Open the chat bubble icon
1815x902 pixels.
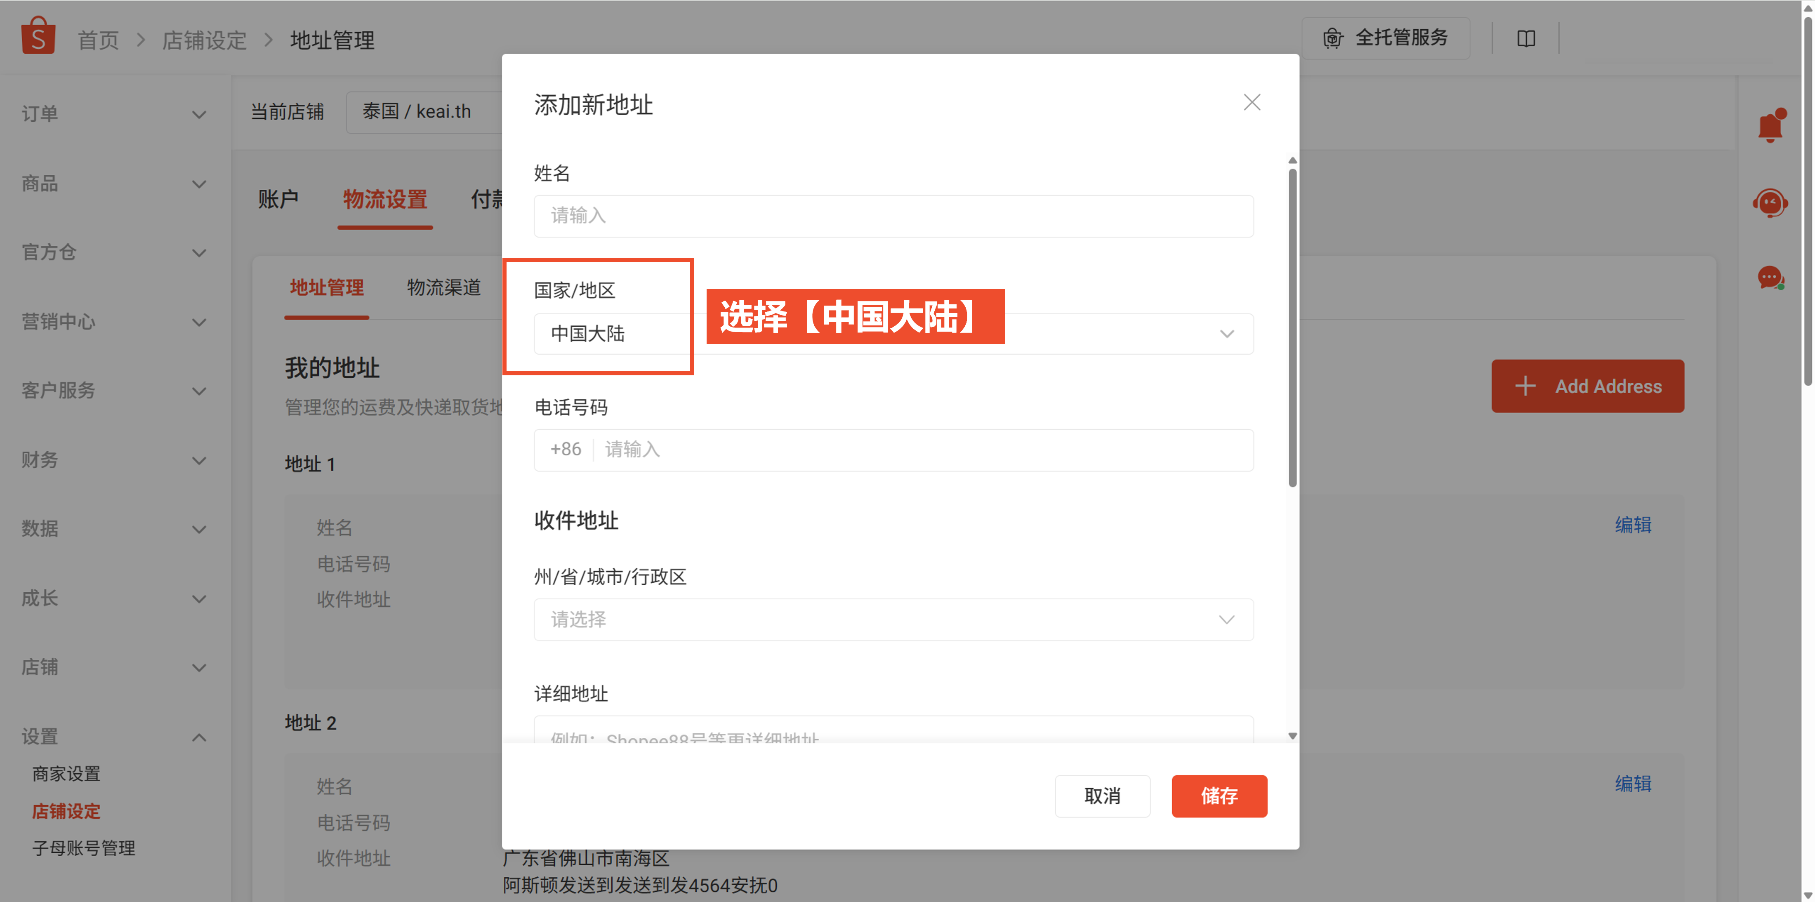coord(1770,278)
